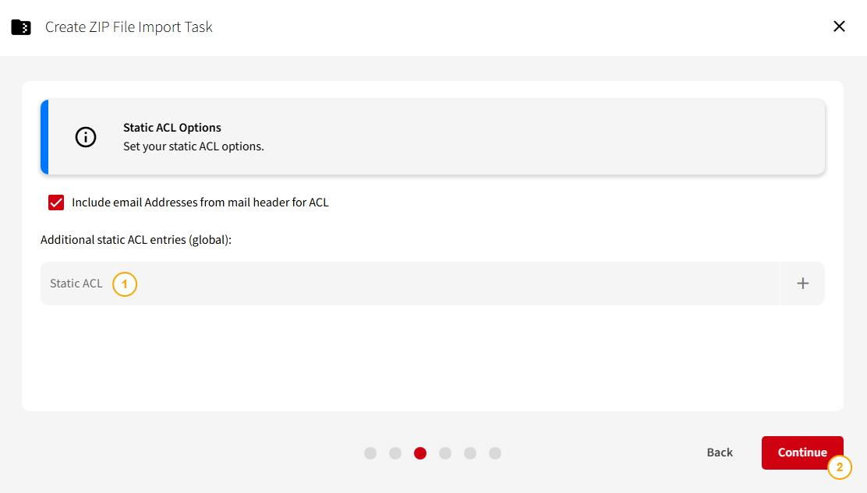Image resolution: width=867 pixels, height=493 pixels.
Task: Click the Static ACL Options heading
Action: (x=172, y=128)
